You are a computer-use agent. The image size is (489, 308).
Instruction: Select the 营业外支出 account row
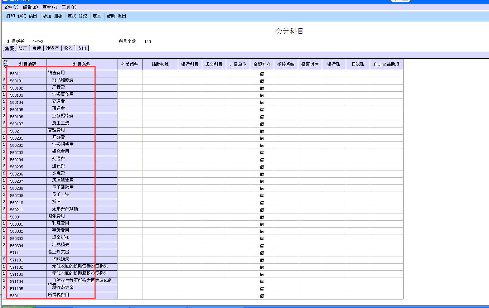pos(202,252)
